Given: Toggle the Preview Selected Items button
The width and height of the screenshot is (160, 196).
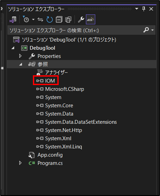Looking at the screenshot, I should pos(91,19).
